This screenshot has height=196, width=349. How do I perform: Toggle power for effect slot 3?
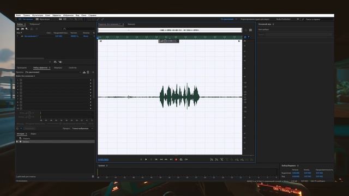pos(21,87)
